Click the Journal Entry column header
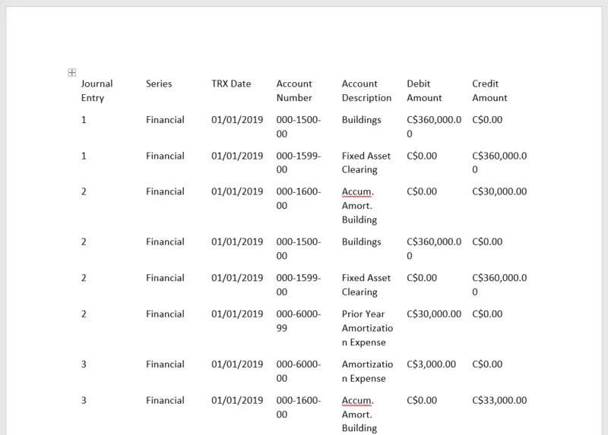Screen dimensions: 608x435 point(97,90)
